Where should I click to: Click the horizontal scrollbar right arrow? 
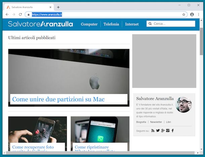coord(198,153)
